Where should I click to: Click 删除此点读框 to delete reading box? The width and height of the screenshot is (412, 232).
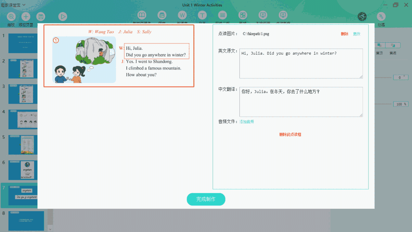pyautogui.click(x=290, y=134)
